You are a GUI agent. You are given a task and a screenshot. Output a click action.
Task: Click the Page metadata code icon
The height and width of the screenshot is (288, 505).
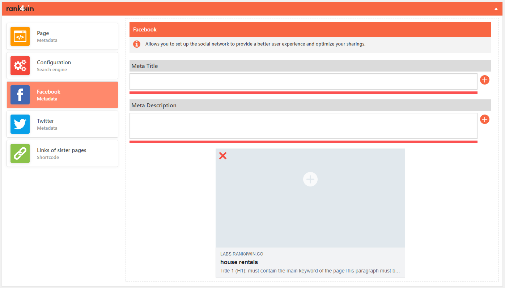tap(20, 36)
